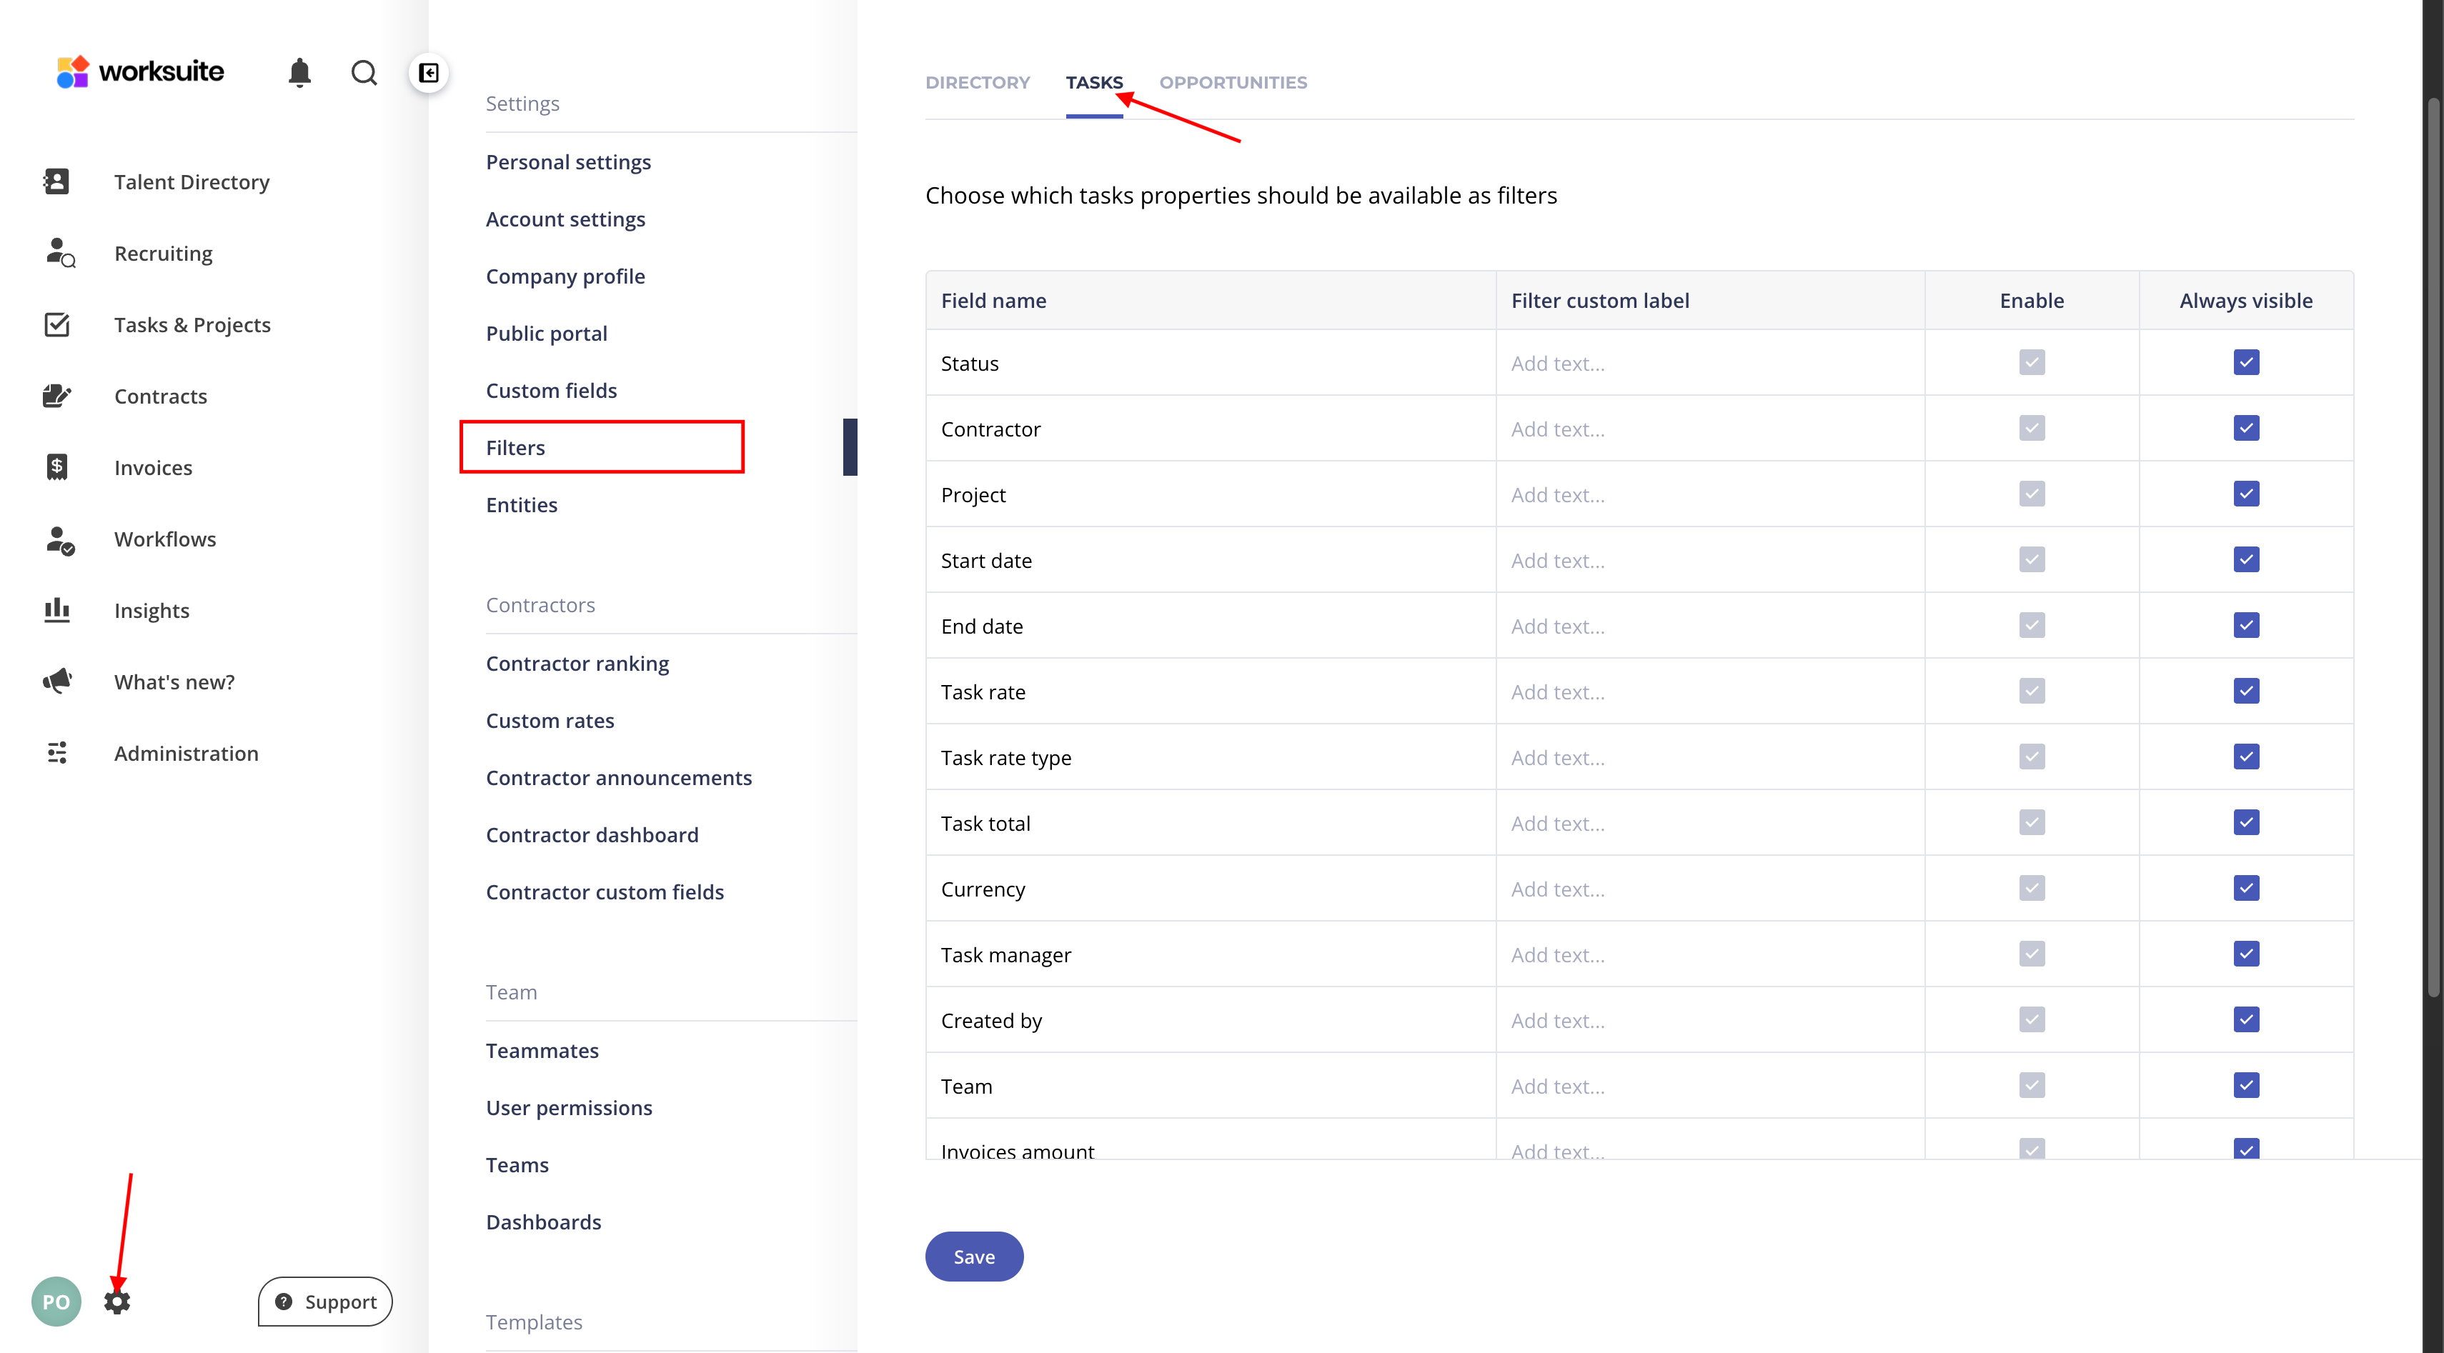
Task: Click the search magnifier icon
Action: pyautogui.click(x=363, y=72)
